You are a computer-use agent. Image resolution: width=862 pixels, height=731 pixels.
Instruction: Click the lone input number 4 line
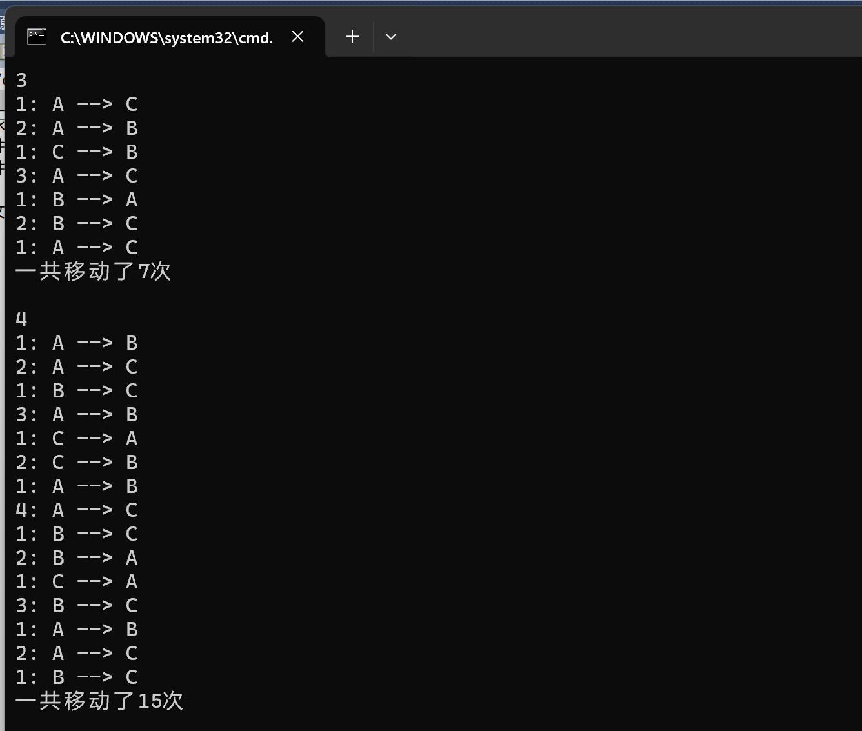click(21, 319)
